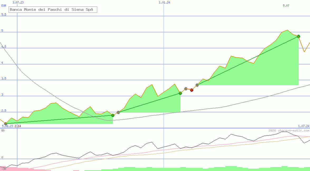
Task: Click the green marker ending the second trade near 3
Action: pyautogui.click(x=180, y=93)
